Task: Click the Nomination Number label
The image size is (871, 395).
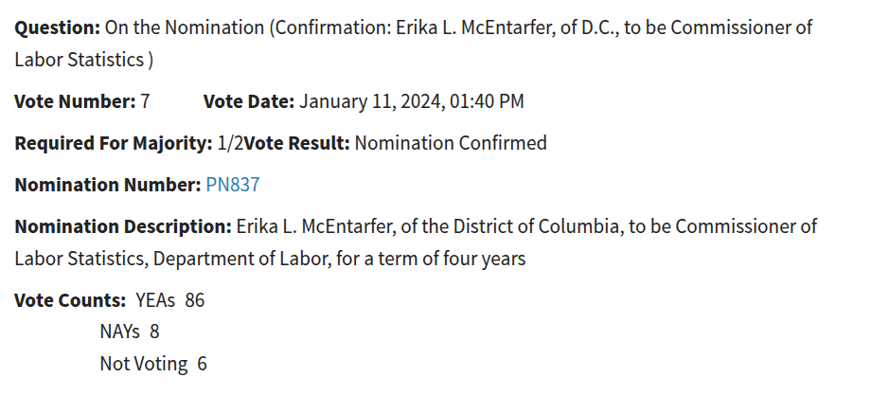Action: point(108,185)
